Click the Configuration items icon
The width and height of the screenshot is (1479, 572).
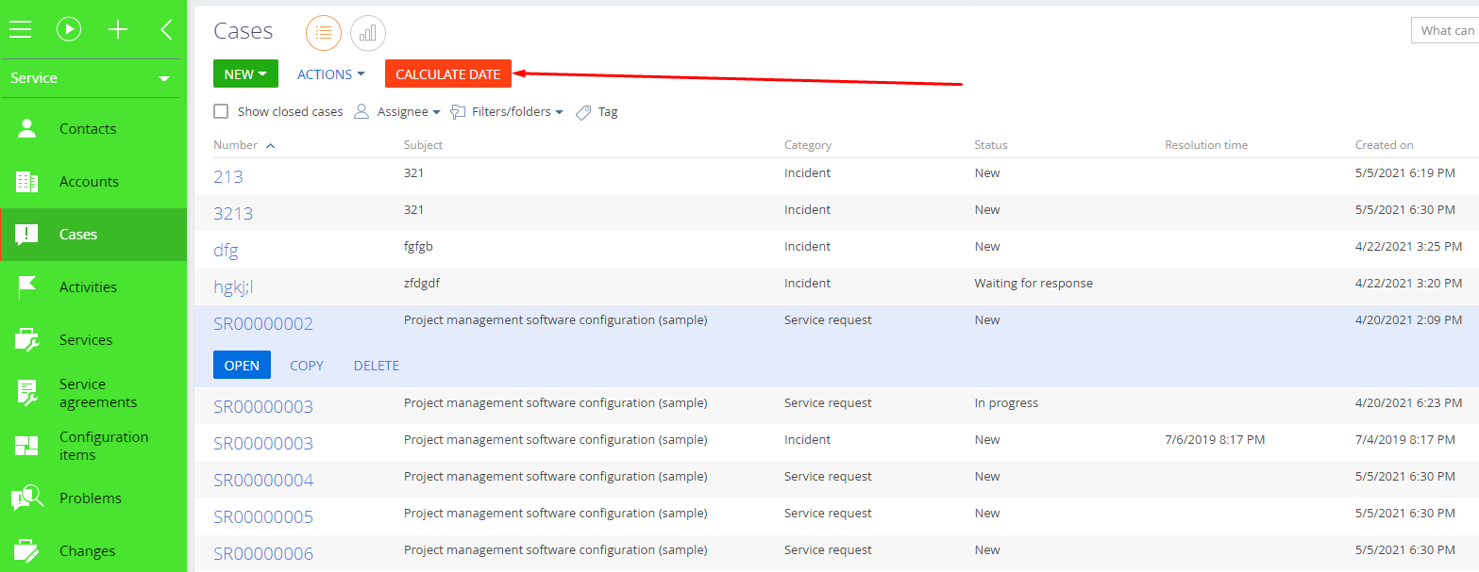click(x=26, y=446)
